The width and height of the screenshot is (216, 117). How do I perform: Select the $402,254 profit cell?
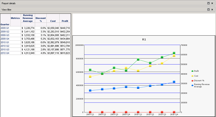65,31
